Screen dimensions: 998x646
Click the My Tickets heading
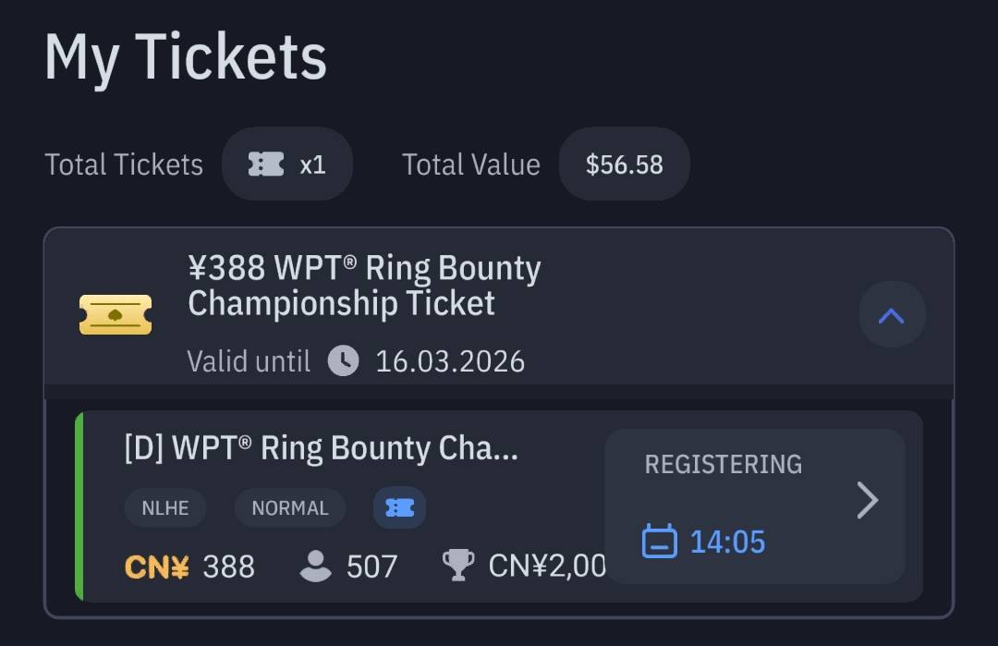(x=186, y=57)
